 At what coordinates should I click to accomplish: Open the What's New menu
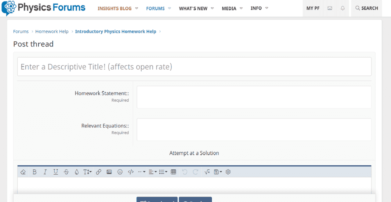pyautogui.click(x=196, y=8)
